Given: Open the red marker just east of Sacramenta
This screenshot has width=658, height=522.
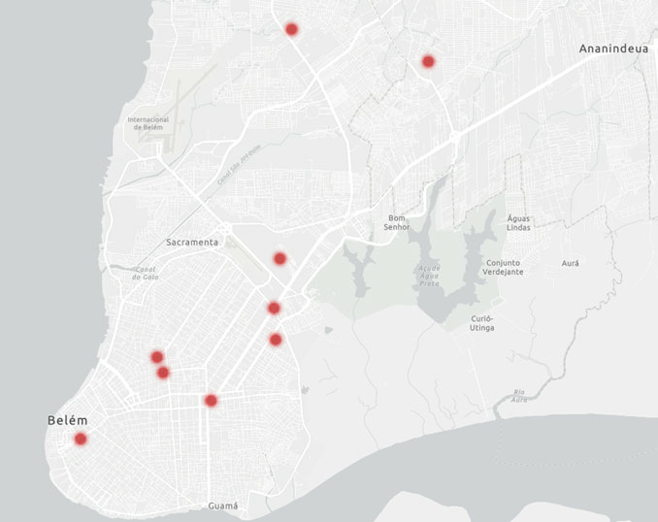Looking at the screenshot, I should (x=280, y=258).
